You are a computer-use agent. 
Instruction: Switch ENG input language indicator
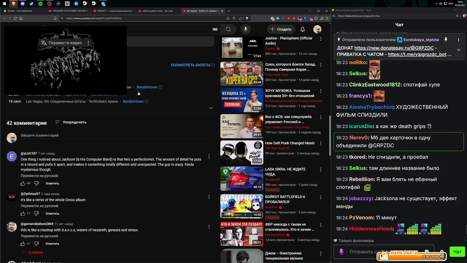point(451,3)
